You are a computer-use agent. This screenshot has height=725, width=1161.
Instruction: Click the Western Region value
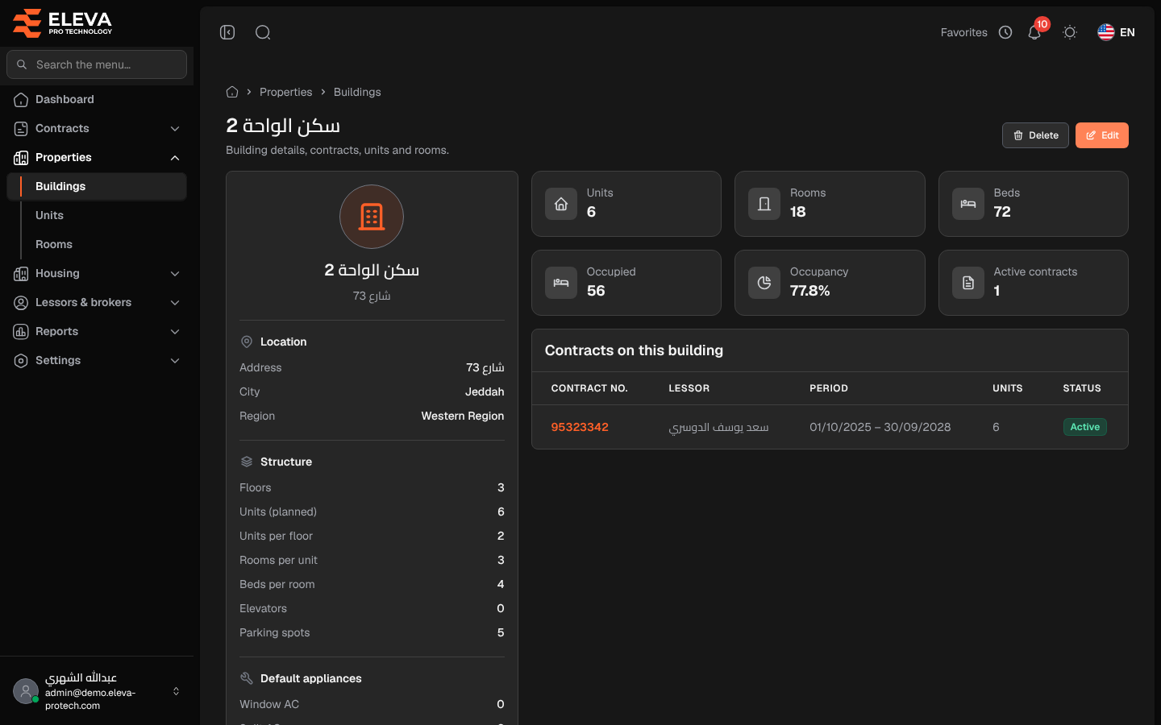click(x=462, y=416)
